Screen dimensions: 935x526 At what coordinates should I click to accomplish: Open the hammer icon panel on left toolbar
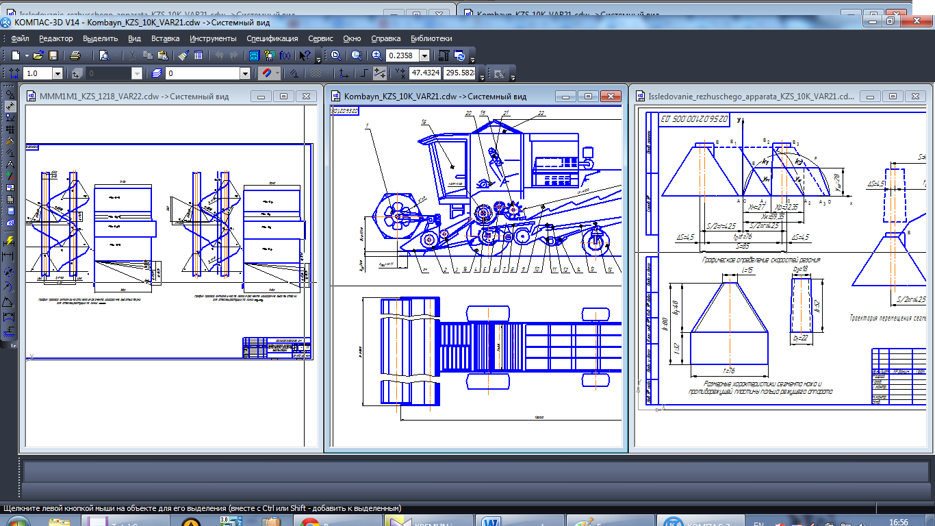tap(10, 142)
